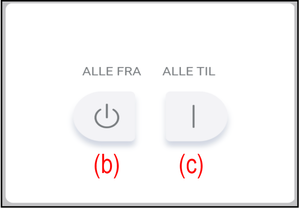Select the red (b) annotation label
The width and height of the screenshot is (300, 209).
point(107,166)
